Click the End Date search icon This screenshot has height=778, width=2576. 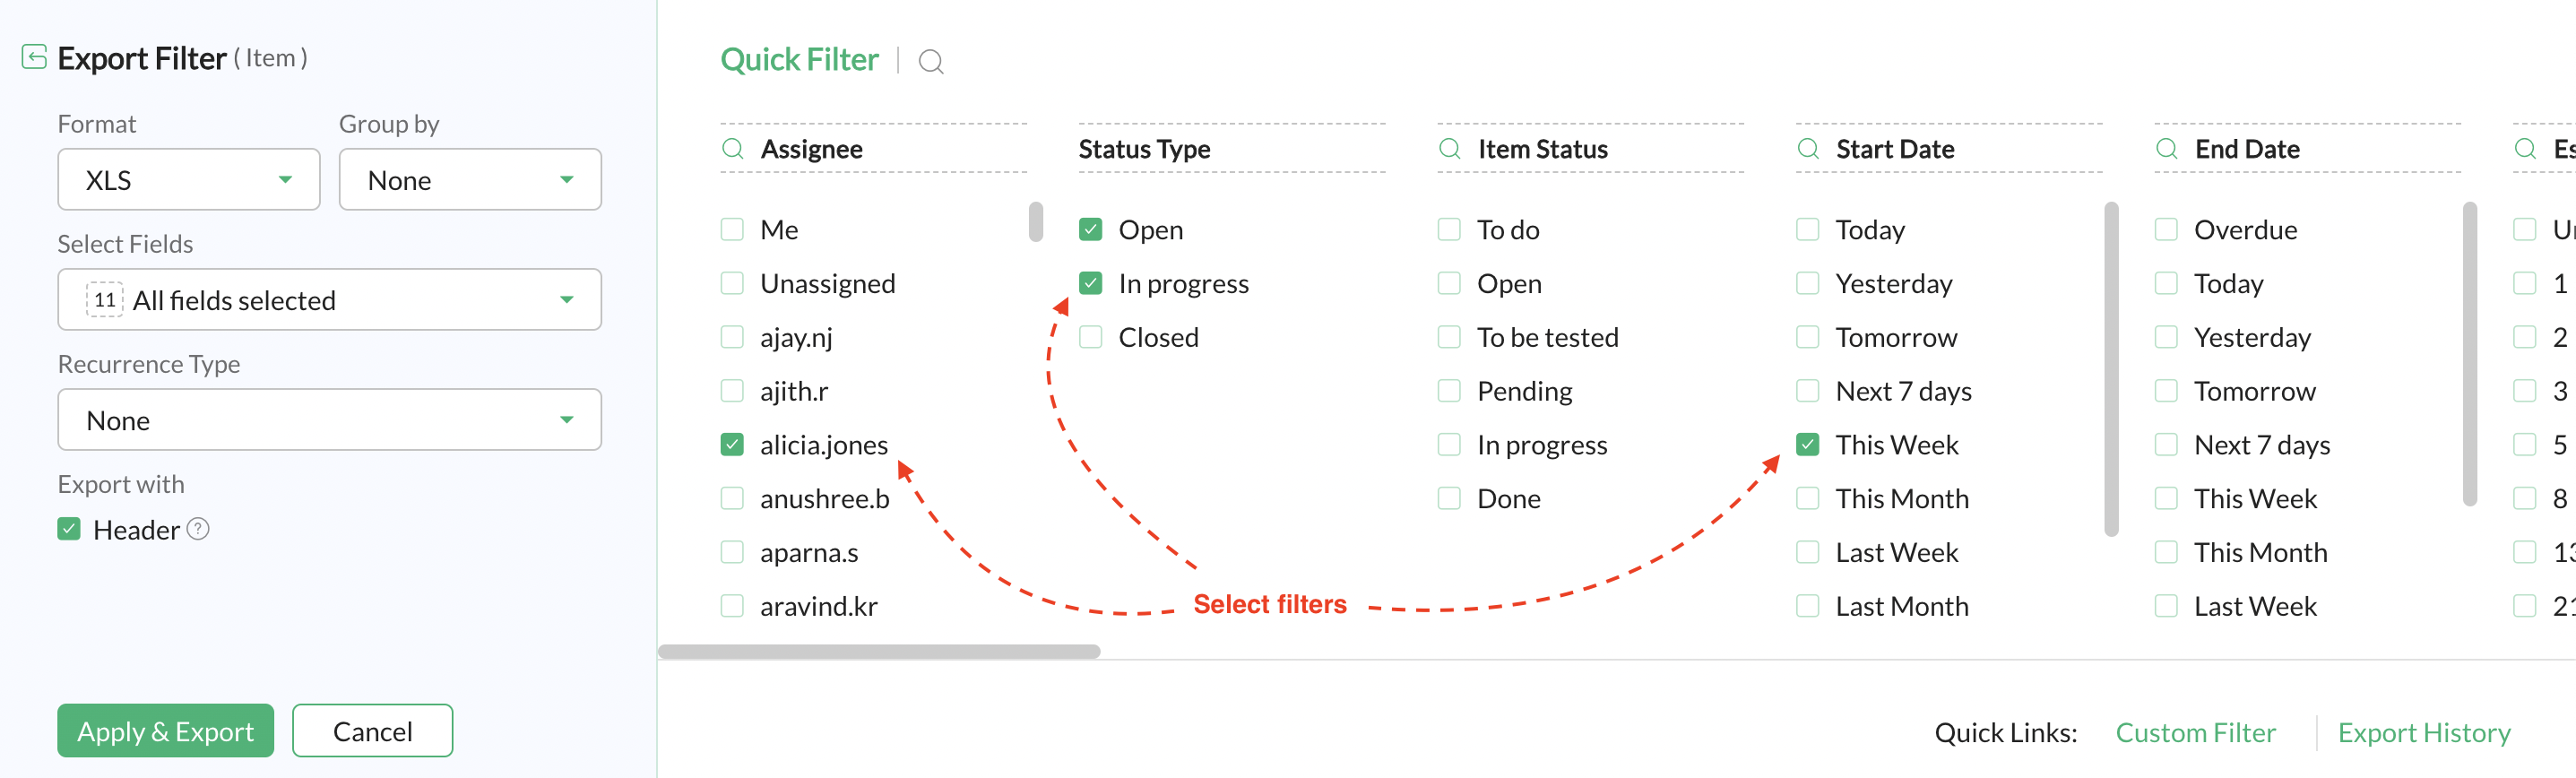click(x=2166, y=149)
